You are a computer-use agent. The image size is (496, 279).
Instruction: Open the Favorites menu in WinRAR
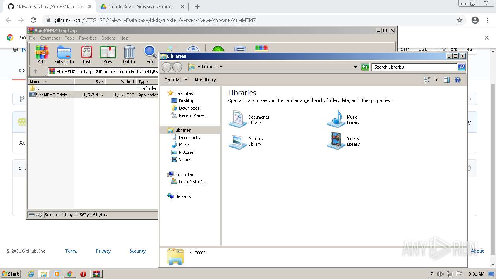point(88,38)
